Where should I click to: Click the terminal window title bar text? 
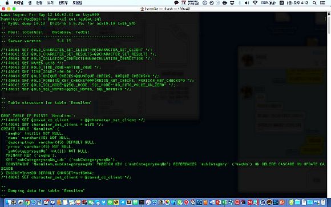(165, 9)
